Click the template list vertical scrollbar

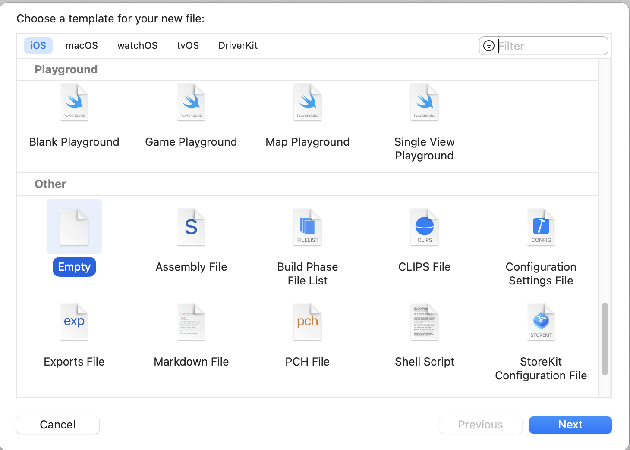(605, 339)
